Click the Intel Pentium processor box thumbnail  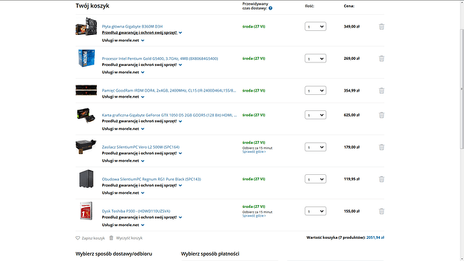point(86,58)
